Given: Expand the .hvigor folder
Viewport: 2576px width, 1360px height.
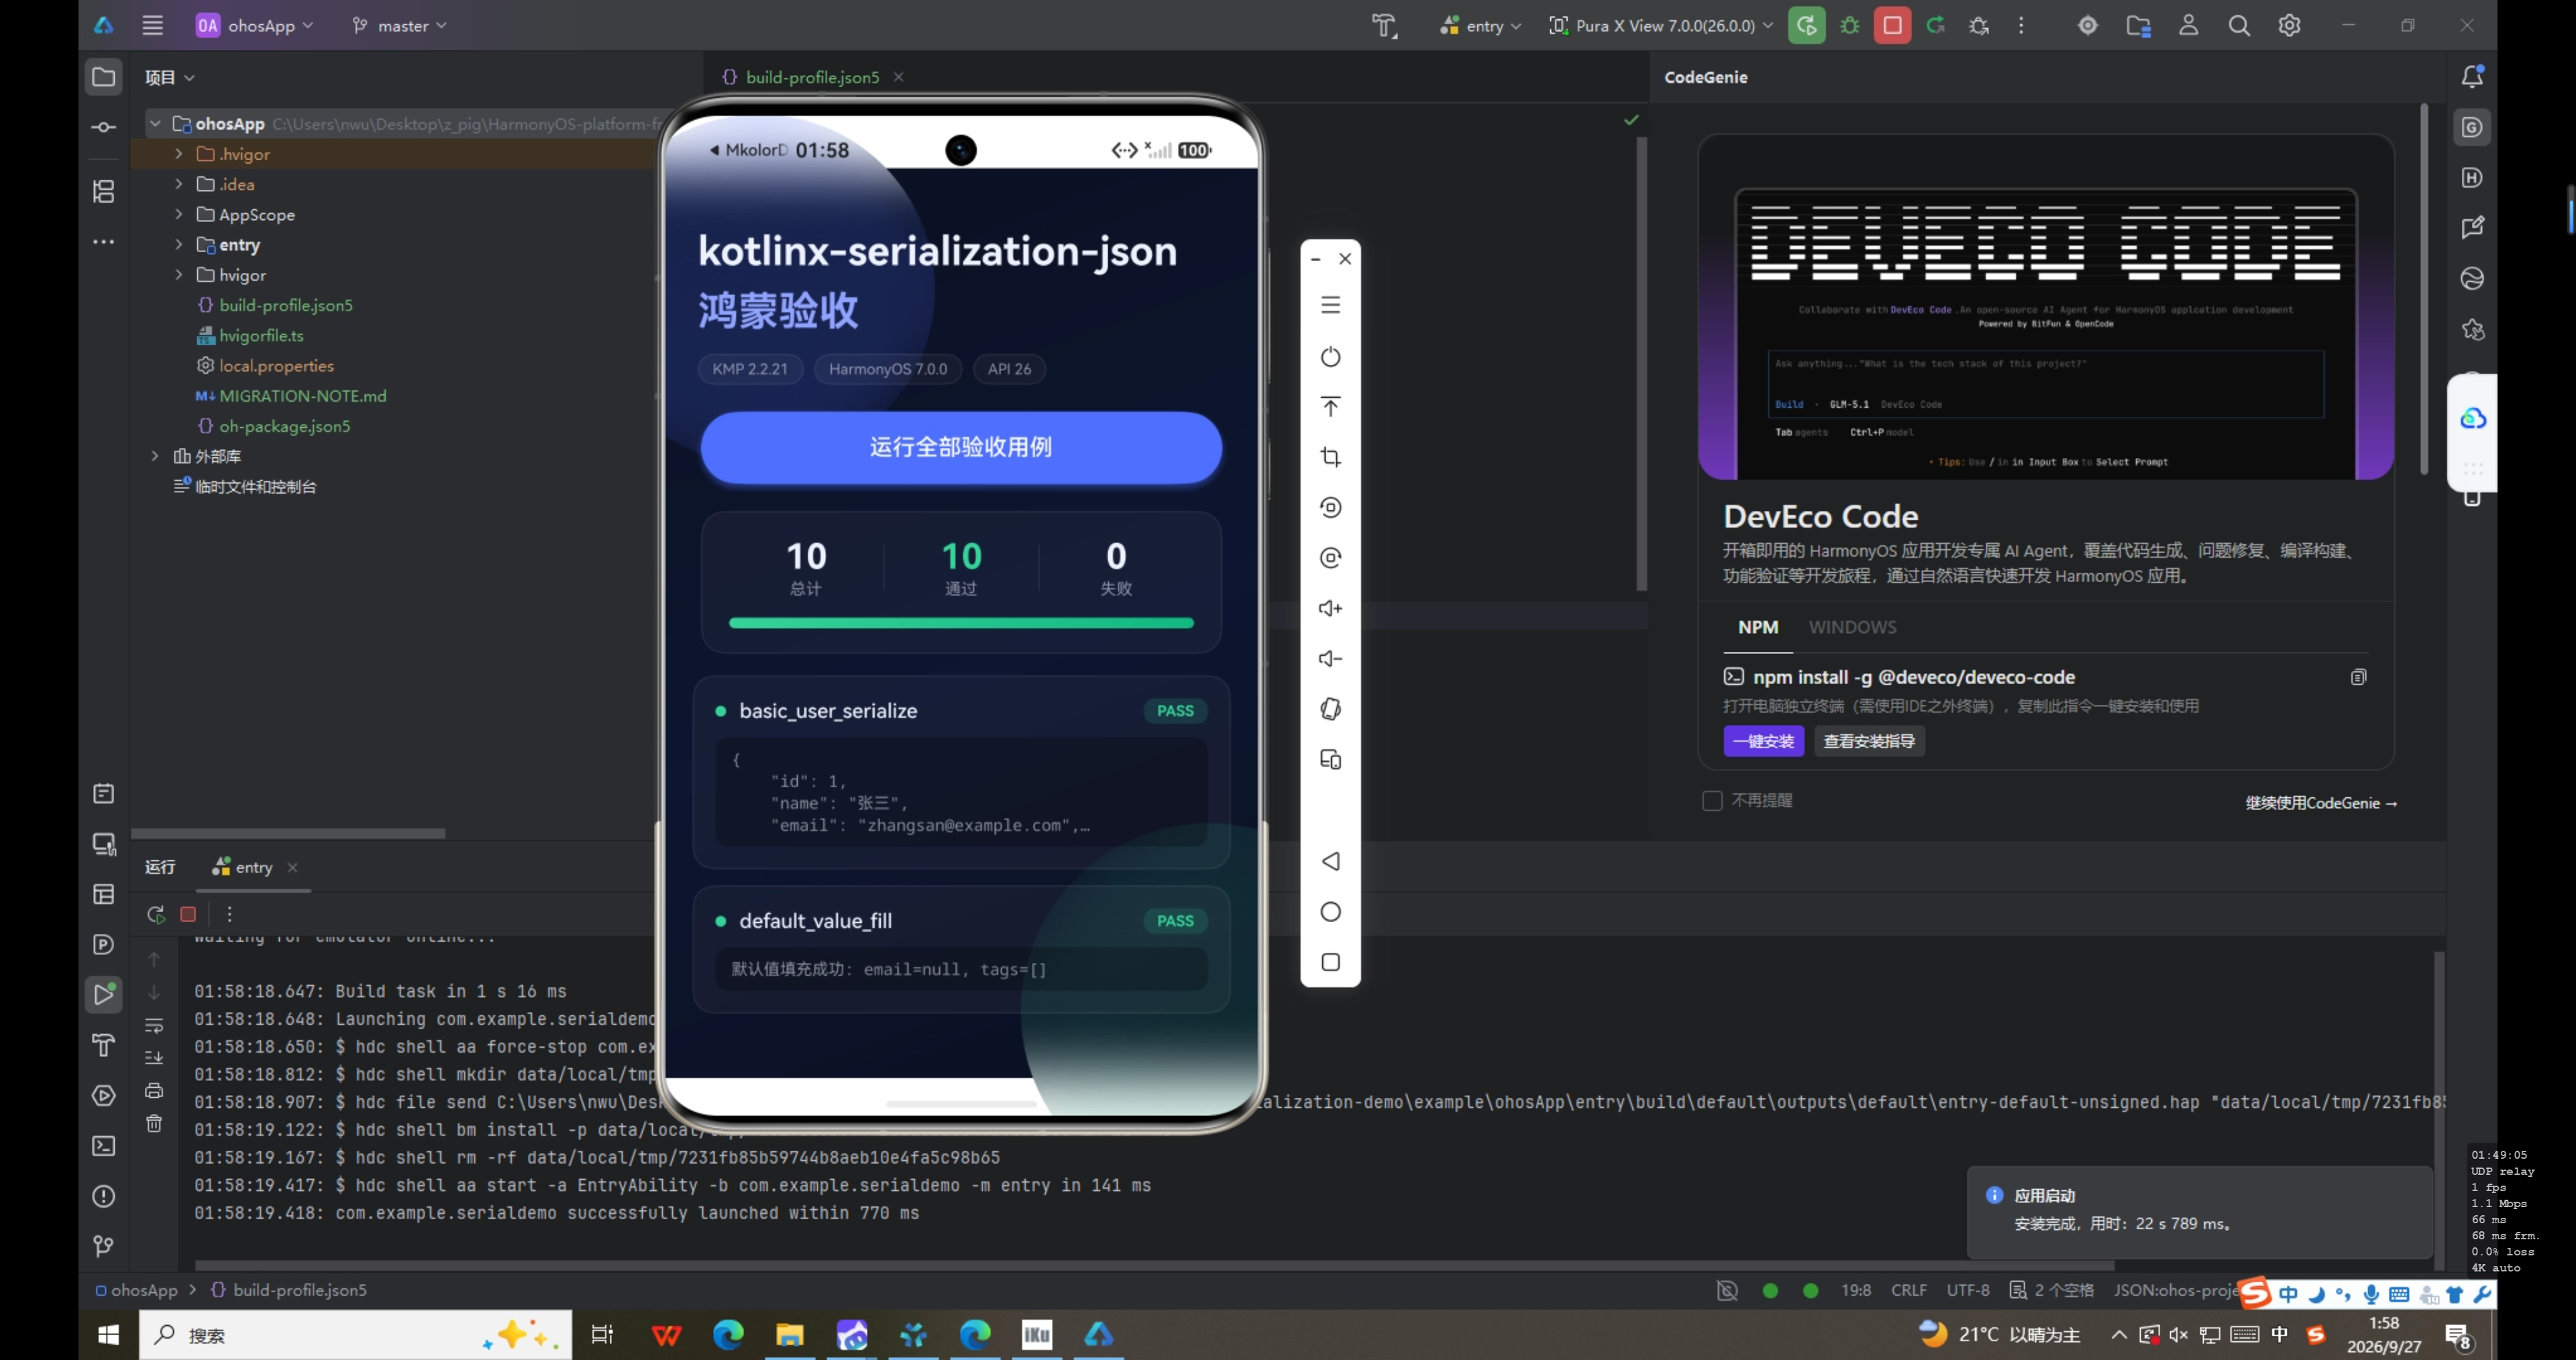Looking at the screenshot, I should point(179,154).
